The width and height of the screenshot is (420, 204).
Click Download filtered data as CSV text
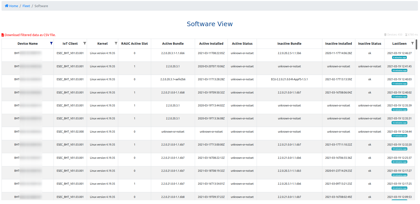[30, 35]
